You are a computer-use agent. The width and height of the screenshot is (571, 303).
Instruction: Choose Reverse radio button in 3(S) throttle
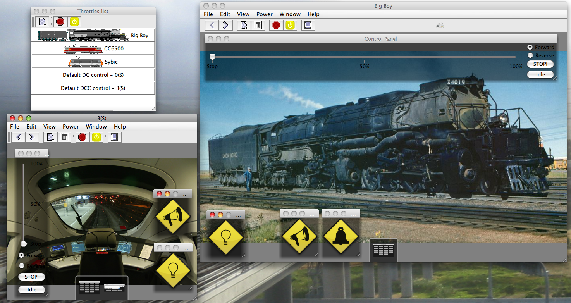pyautogui.click(x=22, y=266)
